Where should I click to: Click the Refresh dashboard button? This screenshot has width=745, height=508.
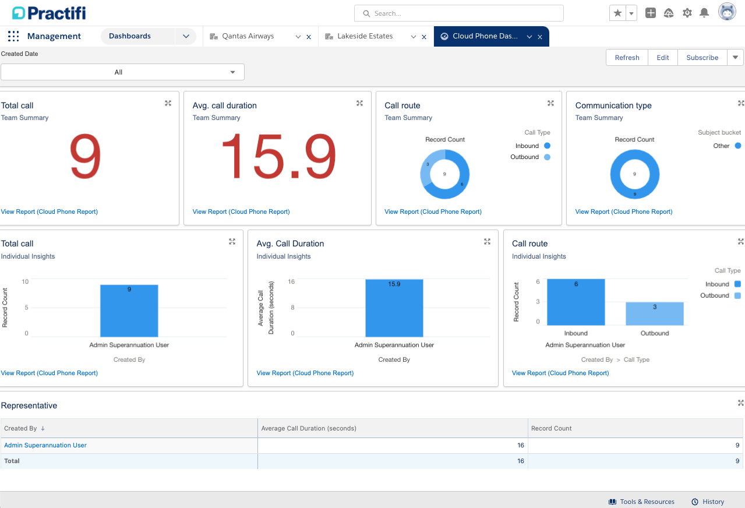[x=626, y=57]
